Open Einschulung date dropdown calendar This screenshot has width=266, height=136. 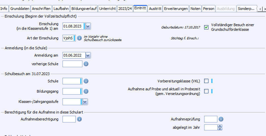(88, 26)
